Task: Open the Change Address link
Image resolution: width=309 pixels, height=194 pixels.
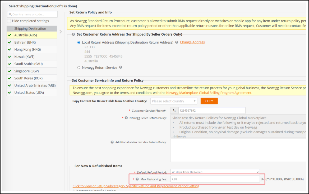Action: (x=192, y=42)
